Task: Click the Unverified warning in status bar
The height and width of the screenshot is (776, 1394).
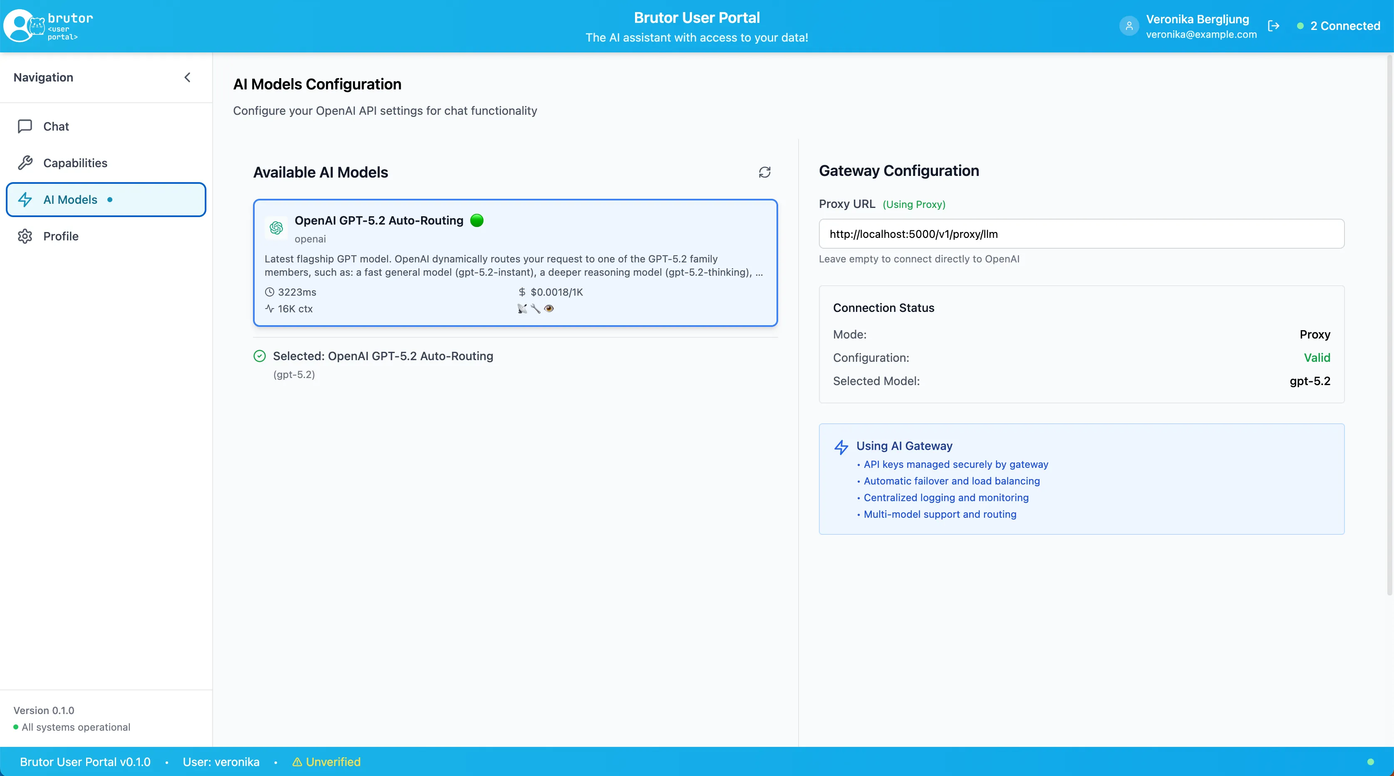Action: pyautogui.click(x=326, y=762)
